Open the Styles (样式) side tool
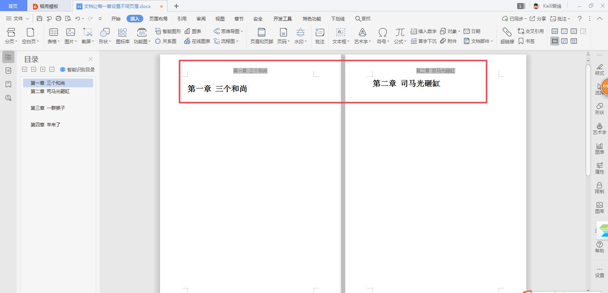This screenshot has height=293, width=608. 599,69
